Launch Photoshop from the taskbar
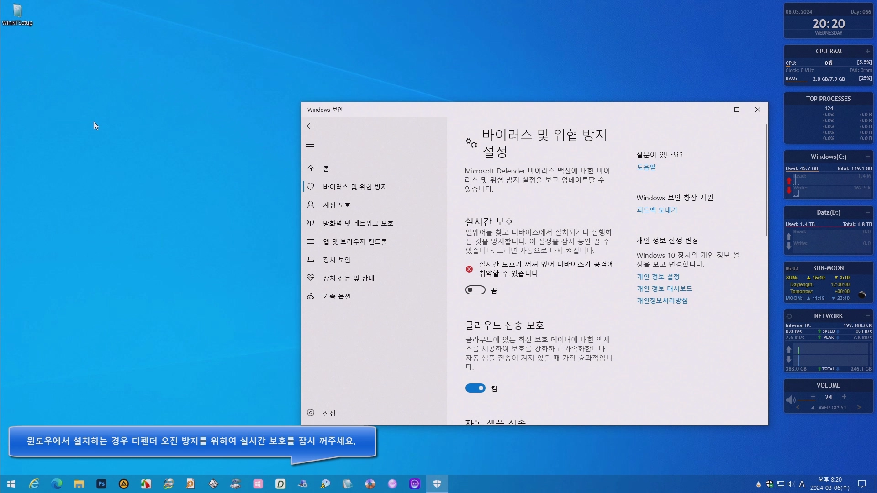 pyautogui.click(x=101, y=484)
